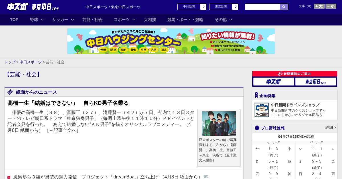Click the →記事全文へ link
Screen dimensions: 342x179
pos(62,130)
